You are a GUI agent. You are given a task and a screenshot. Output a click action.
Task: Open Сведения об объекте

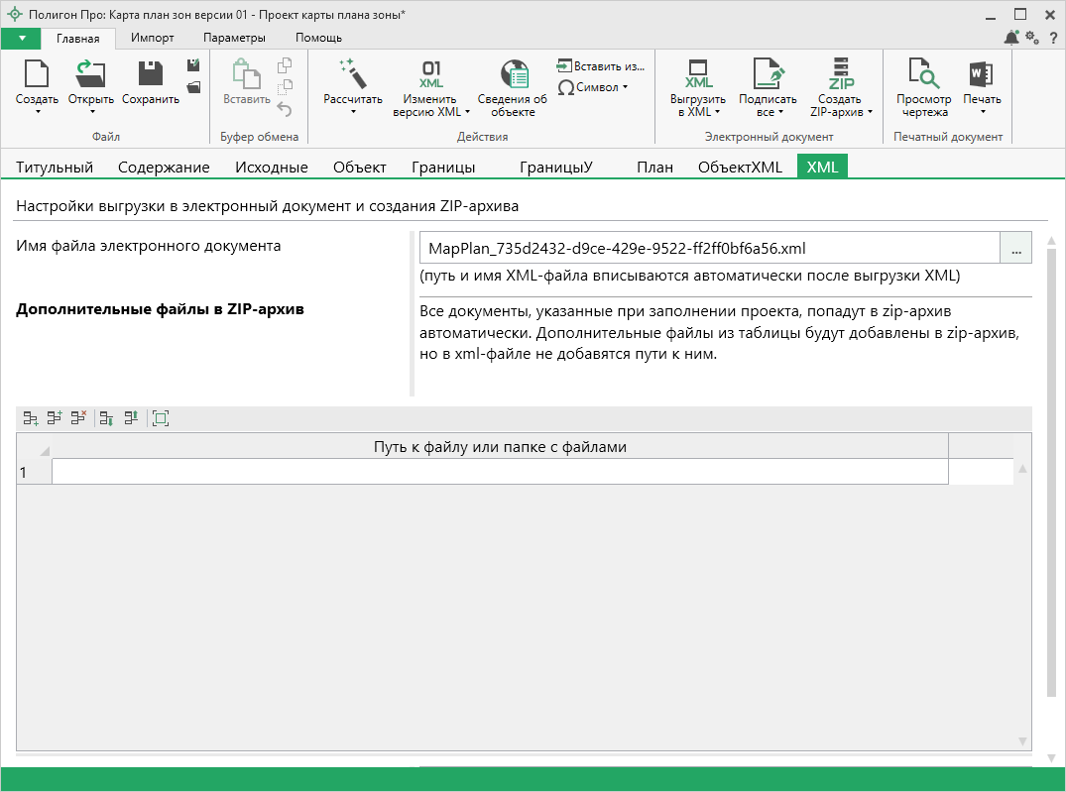click(513, 75)
